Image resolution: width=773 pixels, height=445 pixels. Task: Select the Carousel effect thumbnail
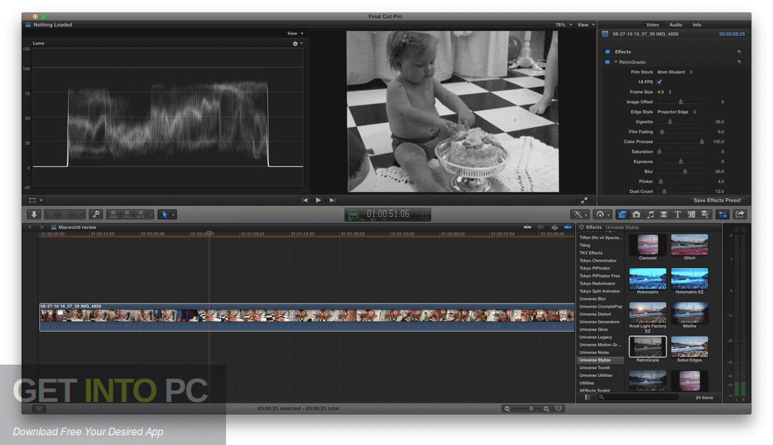(x=648, y=245)
